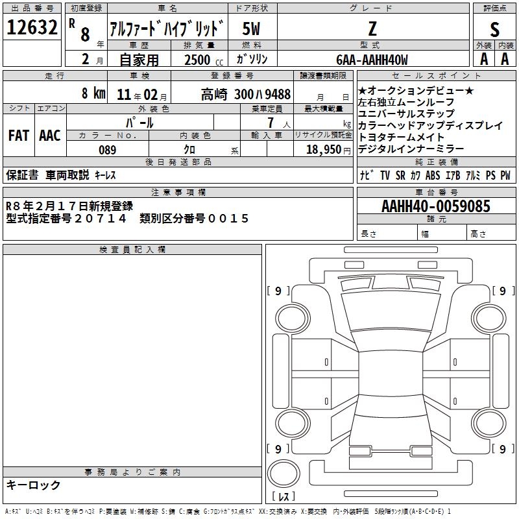The image size is (519, 519).
Task: Select the recycle deposit amount 18,950円
Action: click(x=329, y=150)
